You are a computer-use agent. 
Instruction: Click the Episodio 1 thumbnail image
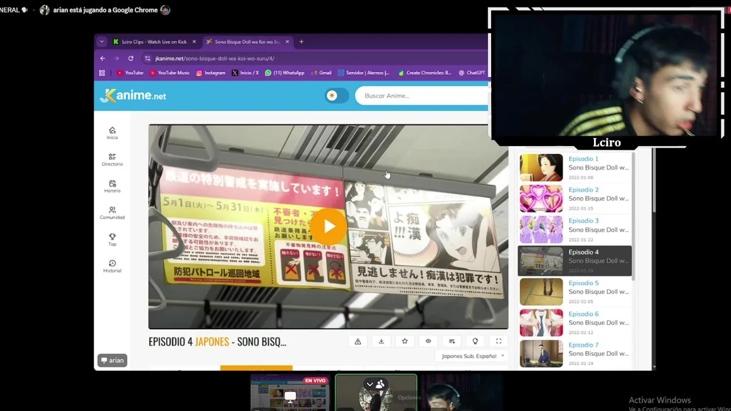[x=541, y=167]
